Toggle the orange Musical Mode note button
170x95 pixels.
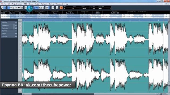pyautogui.click(x=61, y=8)
